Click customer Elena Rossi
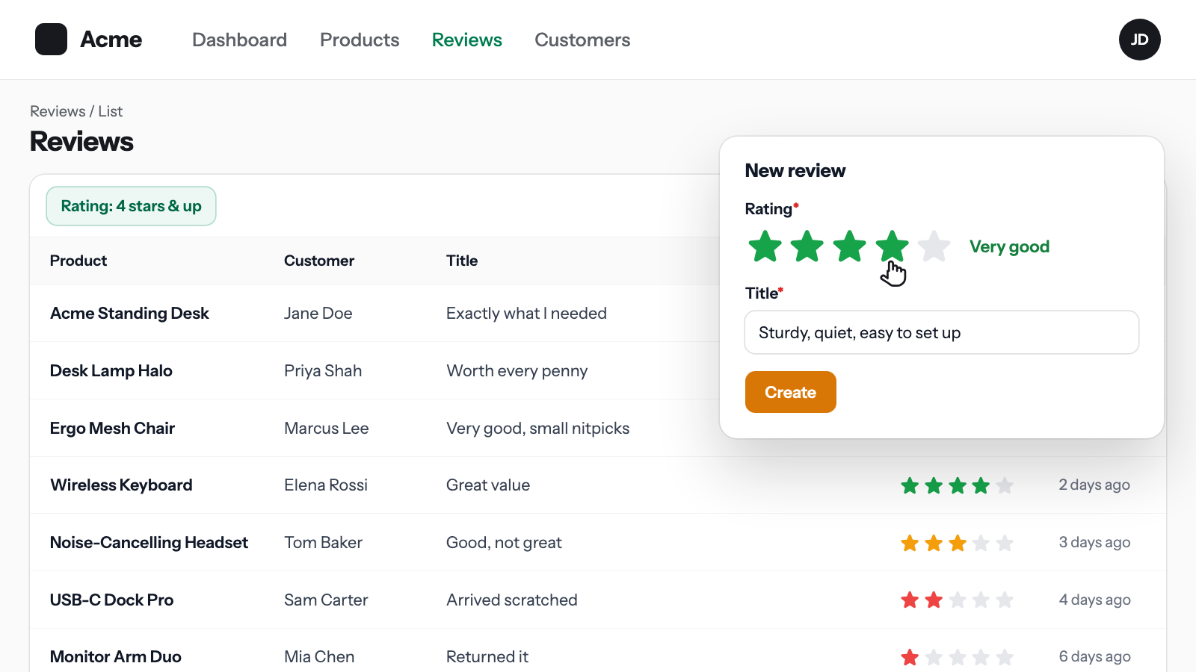The height and width of the screenshot is (672, 1196). (x=326, y=485)
